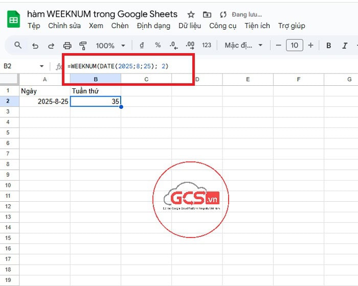Open the Chèn menu
The height and width of the screenshot is (286, 358).
click(x=120, y=26)
